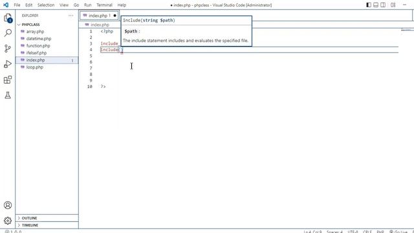Open Customize Layout icon
Viewport: 414px width, 233px height.
[393, 5]
